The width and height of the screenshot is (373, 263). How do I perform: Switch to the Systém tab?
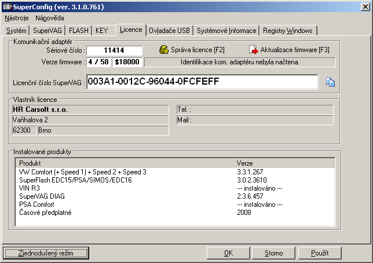16,31
